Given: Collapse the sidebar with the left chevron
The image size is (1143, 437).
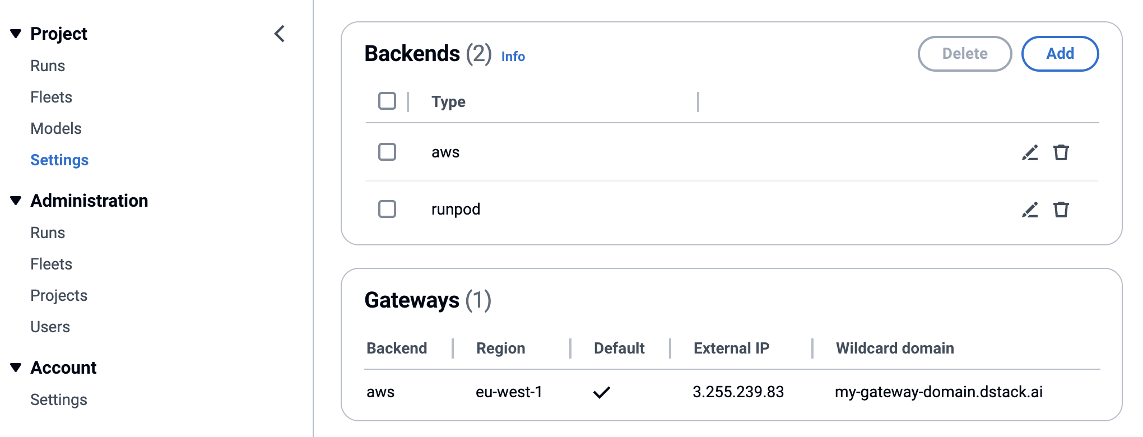Looking at the screenshot, I should [x=280, y=34].
